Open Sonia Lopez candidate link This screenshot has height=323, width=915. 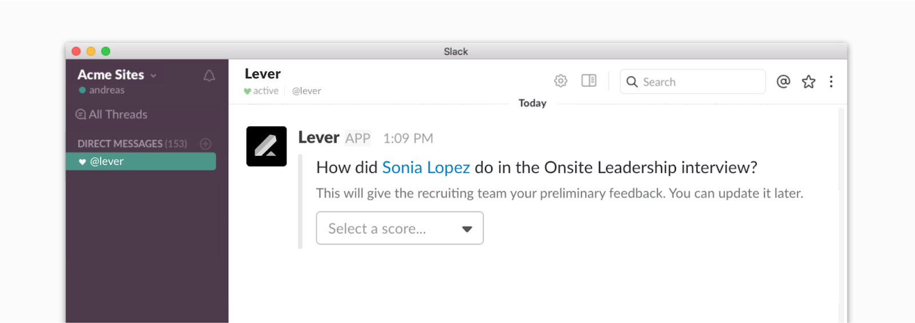click(x=425, y=168)
